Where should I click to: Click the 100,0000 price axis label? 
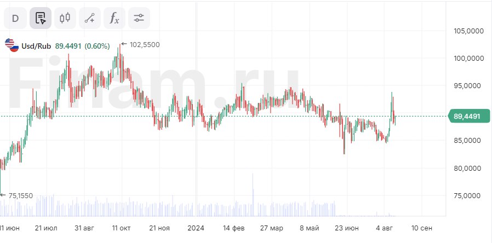[x=468, y=59]
